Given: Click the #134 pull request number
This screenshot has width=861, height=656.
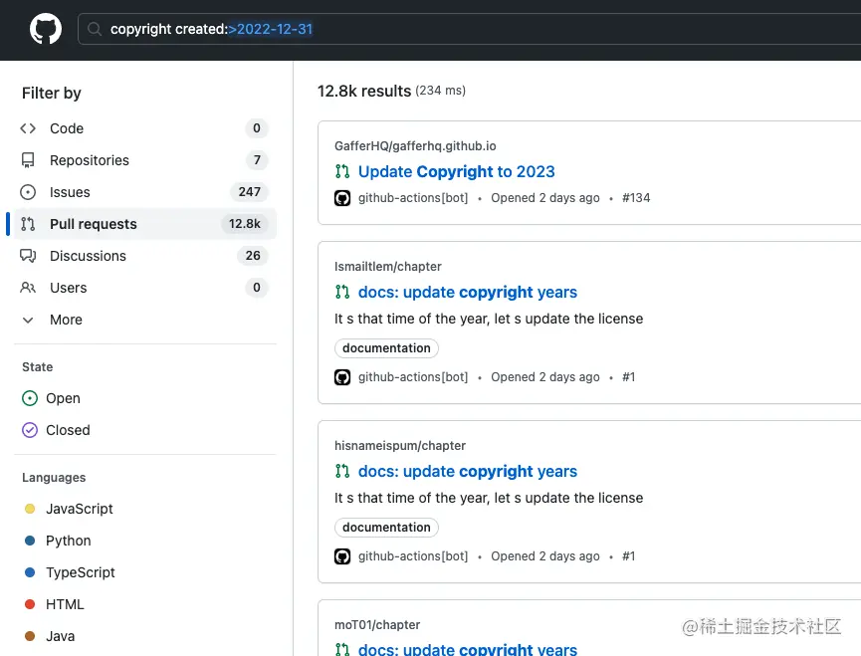Looking at the screenshot, I should pyautogui.click(x=636, y=198).
